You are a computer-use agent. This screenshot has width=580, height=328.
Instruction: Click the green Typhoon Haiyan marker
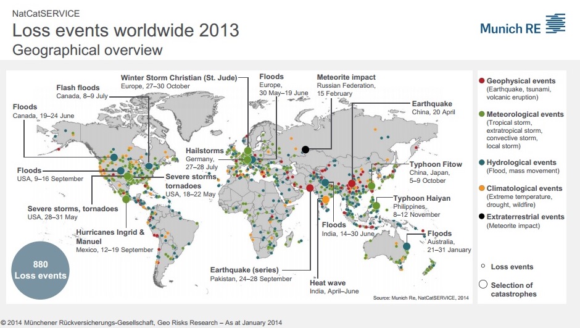(376, 206)
